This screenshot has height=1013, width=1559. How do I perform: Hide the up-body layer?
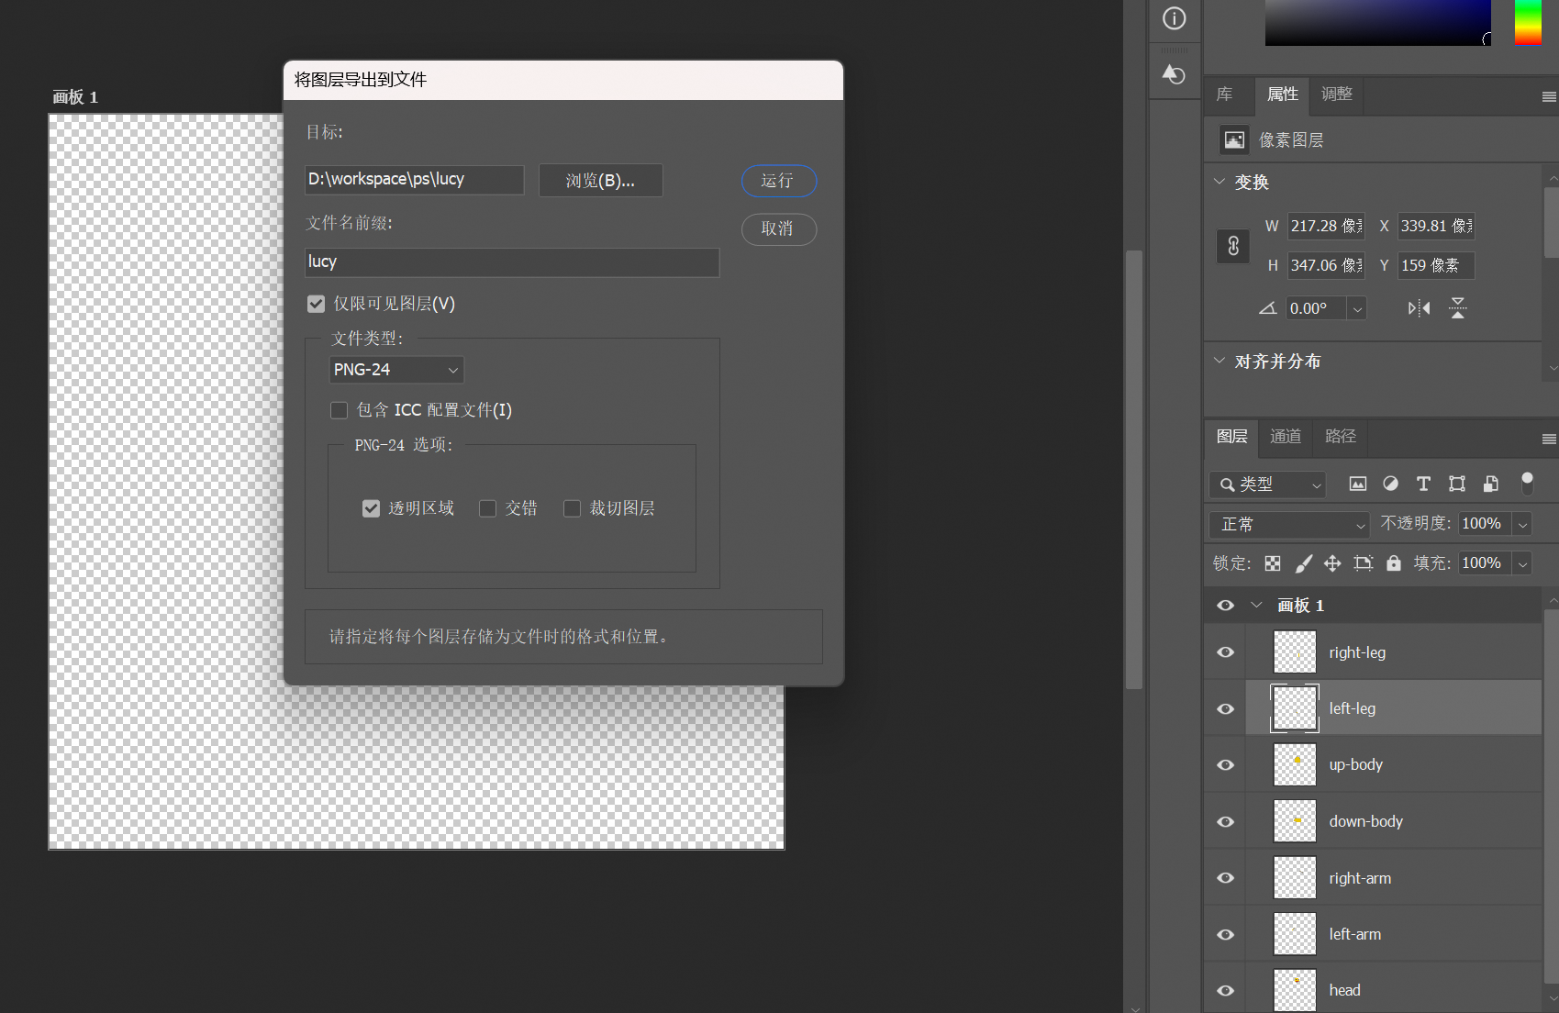pos(1225,765)
